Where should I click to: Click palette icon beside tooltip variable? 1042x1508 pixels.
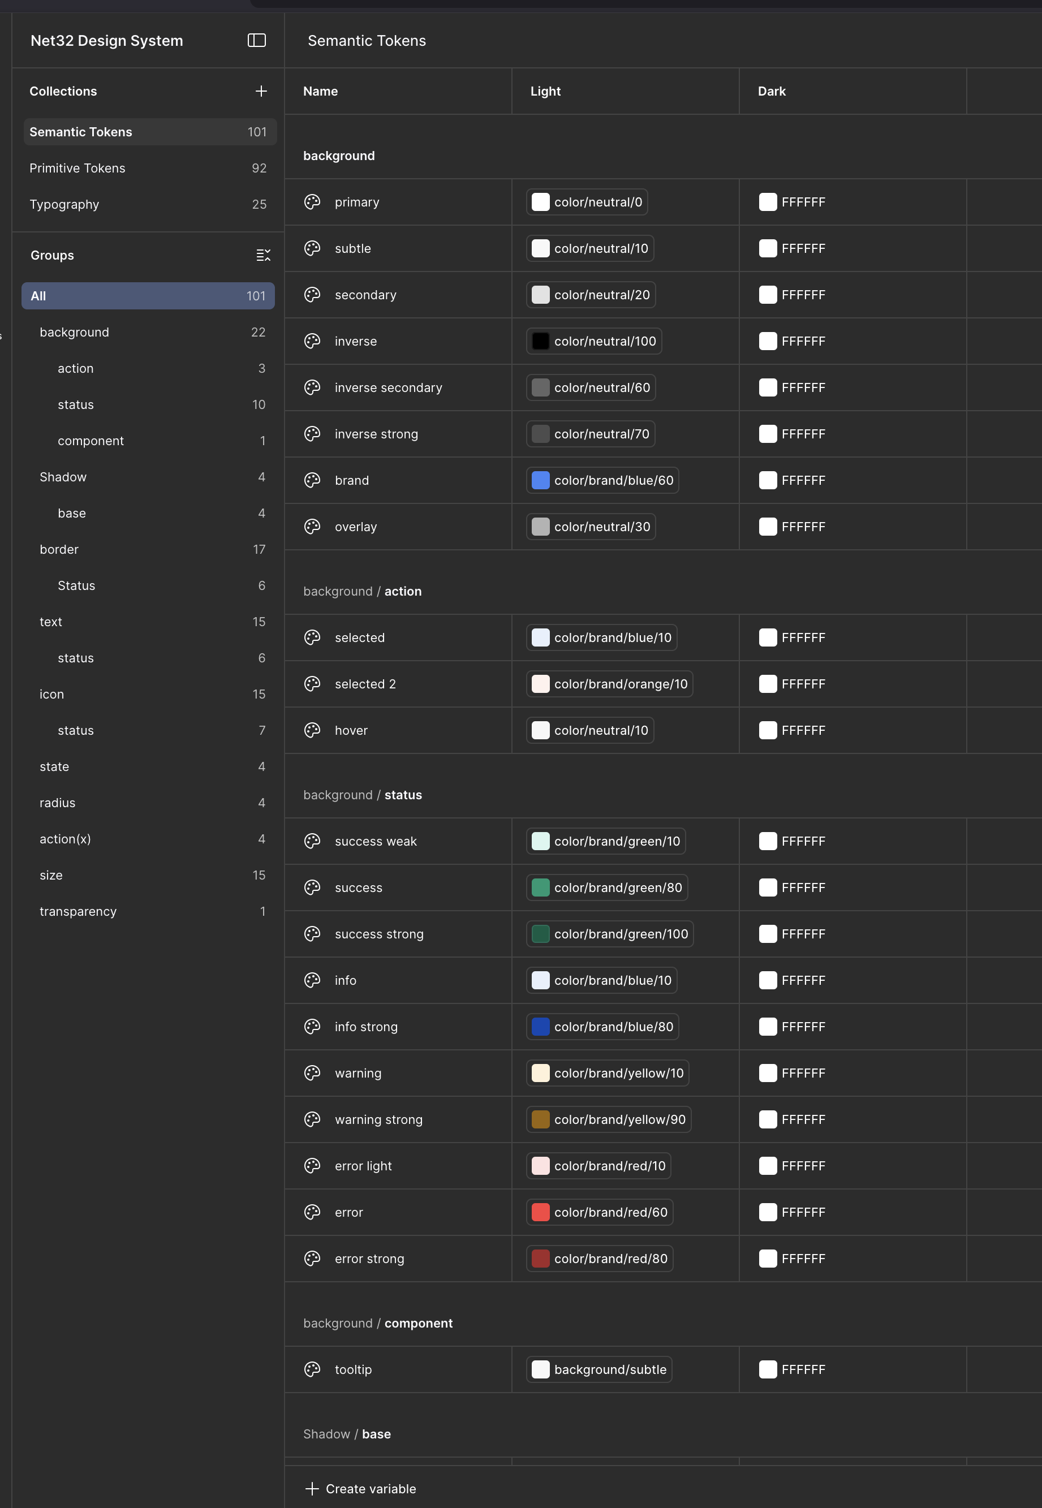[x=312, y=1369]
